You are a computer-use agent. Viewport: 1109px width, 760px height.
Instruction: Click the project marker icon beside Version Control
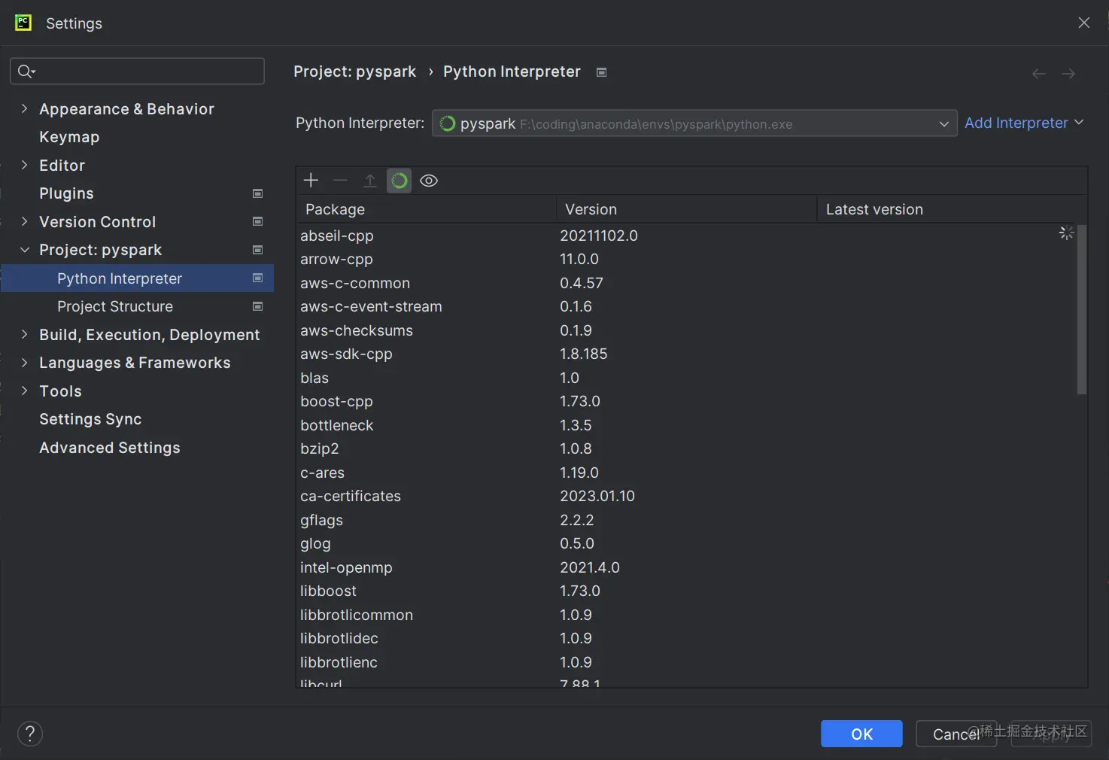click(258, 221)
